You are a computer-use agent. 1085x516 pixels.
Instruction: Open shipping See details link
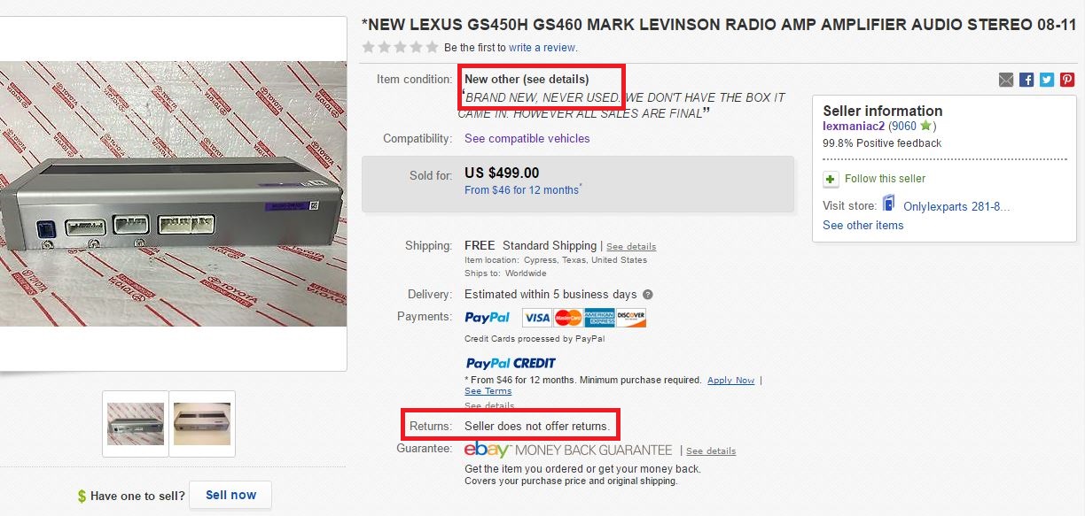(x=631, y=246)
